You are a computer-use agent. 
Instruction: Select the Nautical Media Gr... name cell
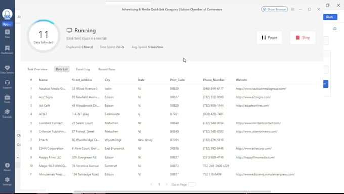52,89
